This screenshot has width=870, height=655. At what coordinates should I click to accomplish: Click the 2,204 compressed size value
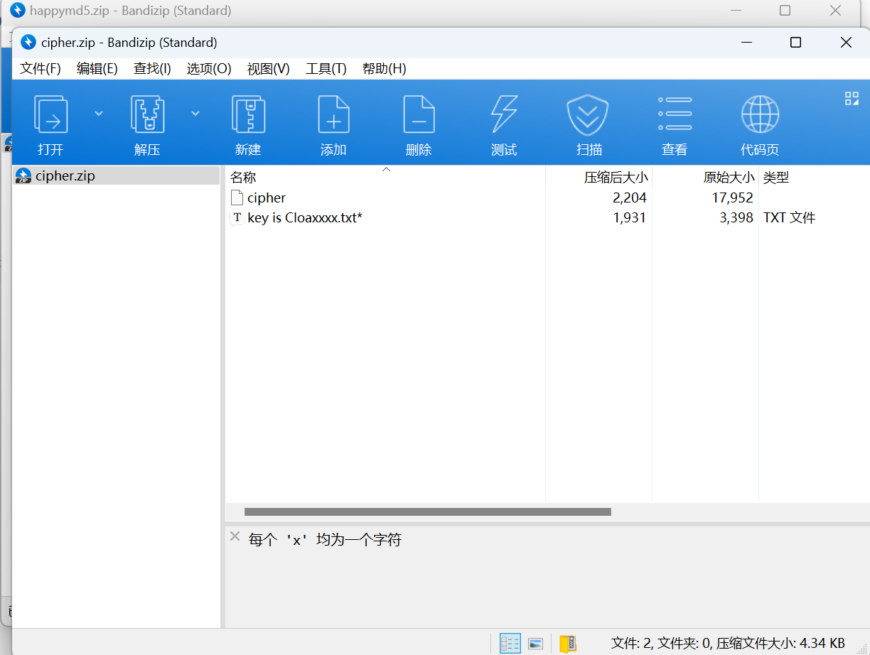[629, 197]
